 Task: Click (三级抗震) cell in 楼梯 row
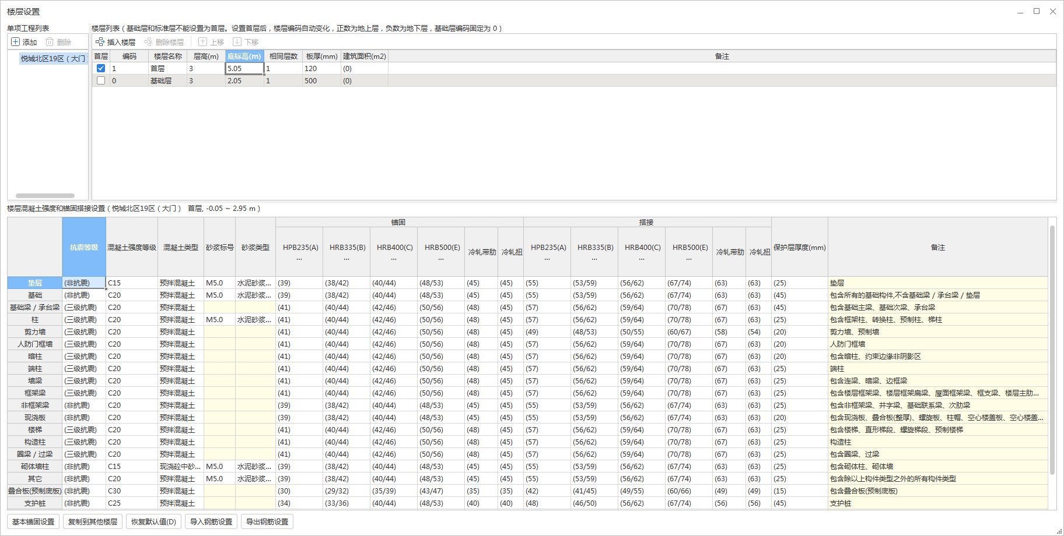click(x=84, y=429)
